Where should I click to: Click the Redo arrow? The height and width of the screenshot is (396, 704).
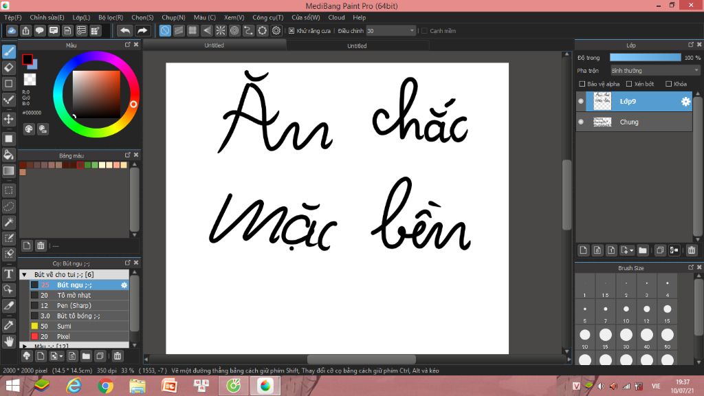coord(142,30)
